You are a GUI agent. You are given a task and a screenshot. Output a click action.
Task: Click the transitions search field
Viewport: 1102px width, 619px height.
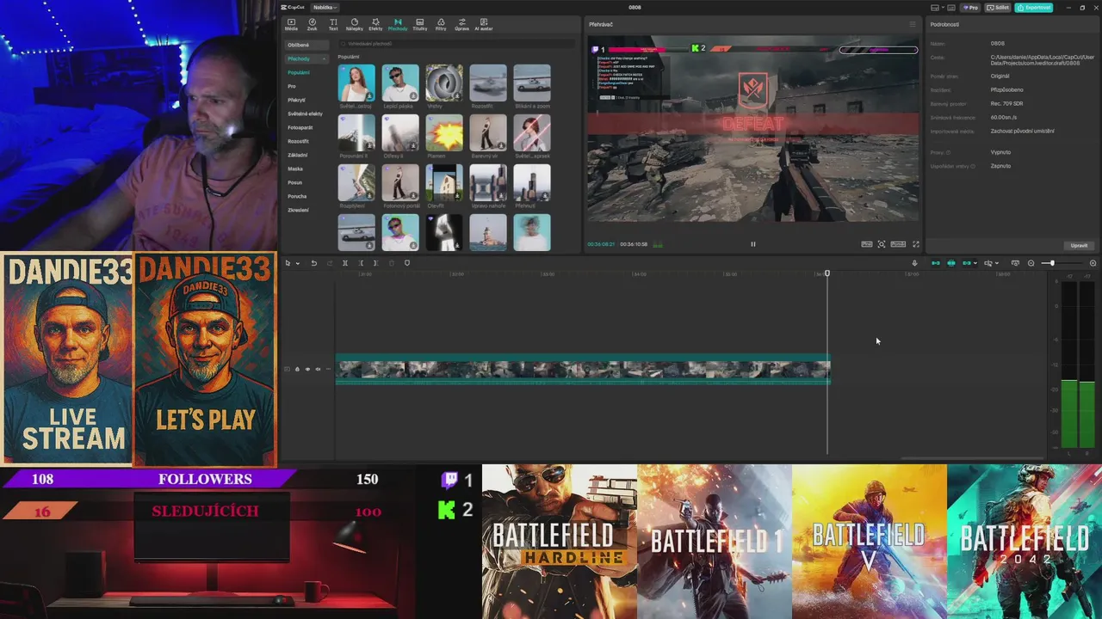[x=456, y=43]
